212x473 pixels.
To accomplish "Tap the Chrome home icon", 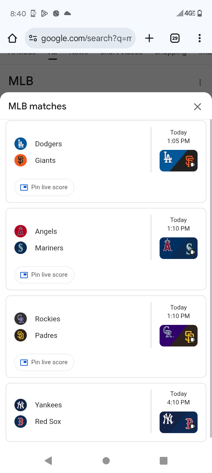I will pos(12,38).
